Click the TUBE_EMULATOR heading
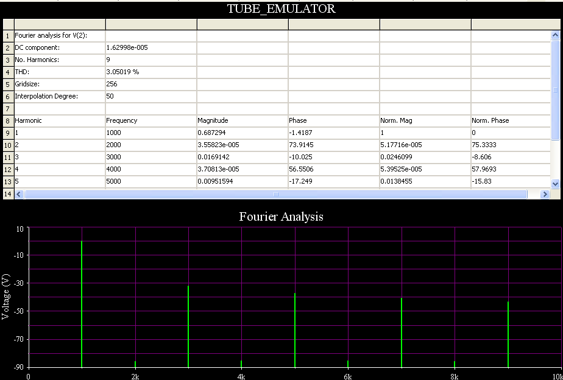 point(281,9)
